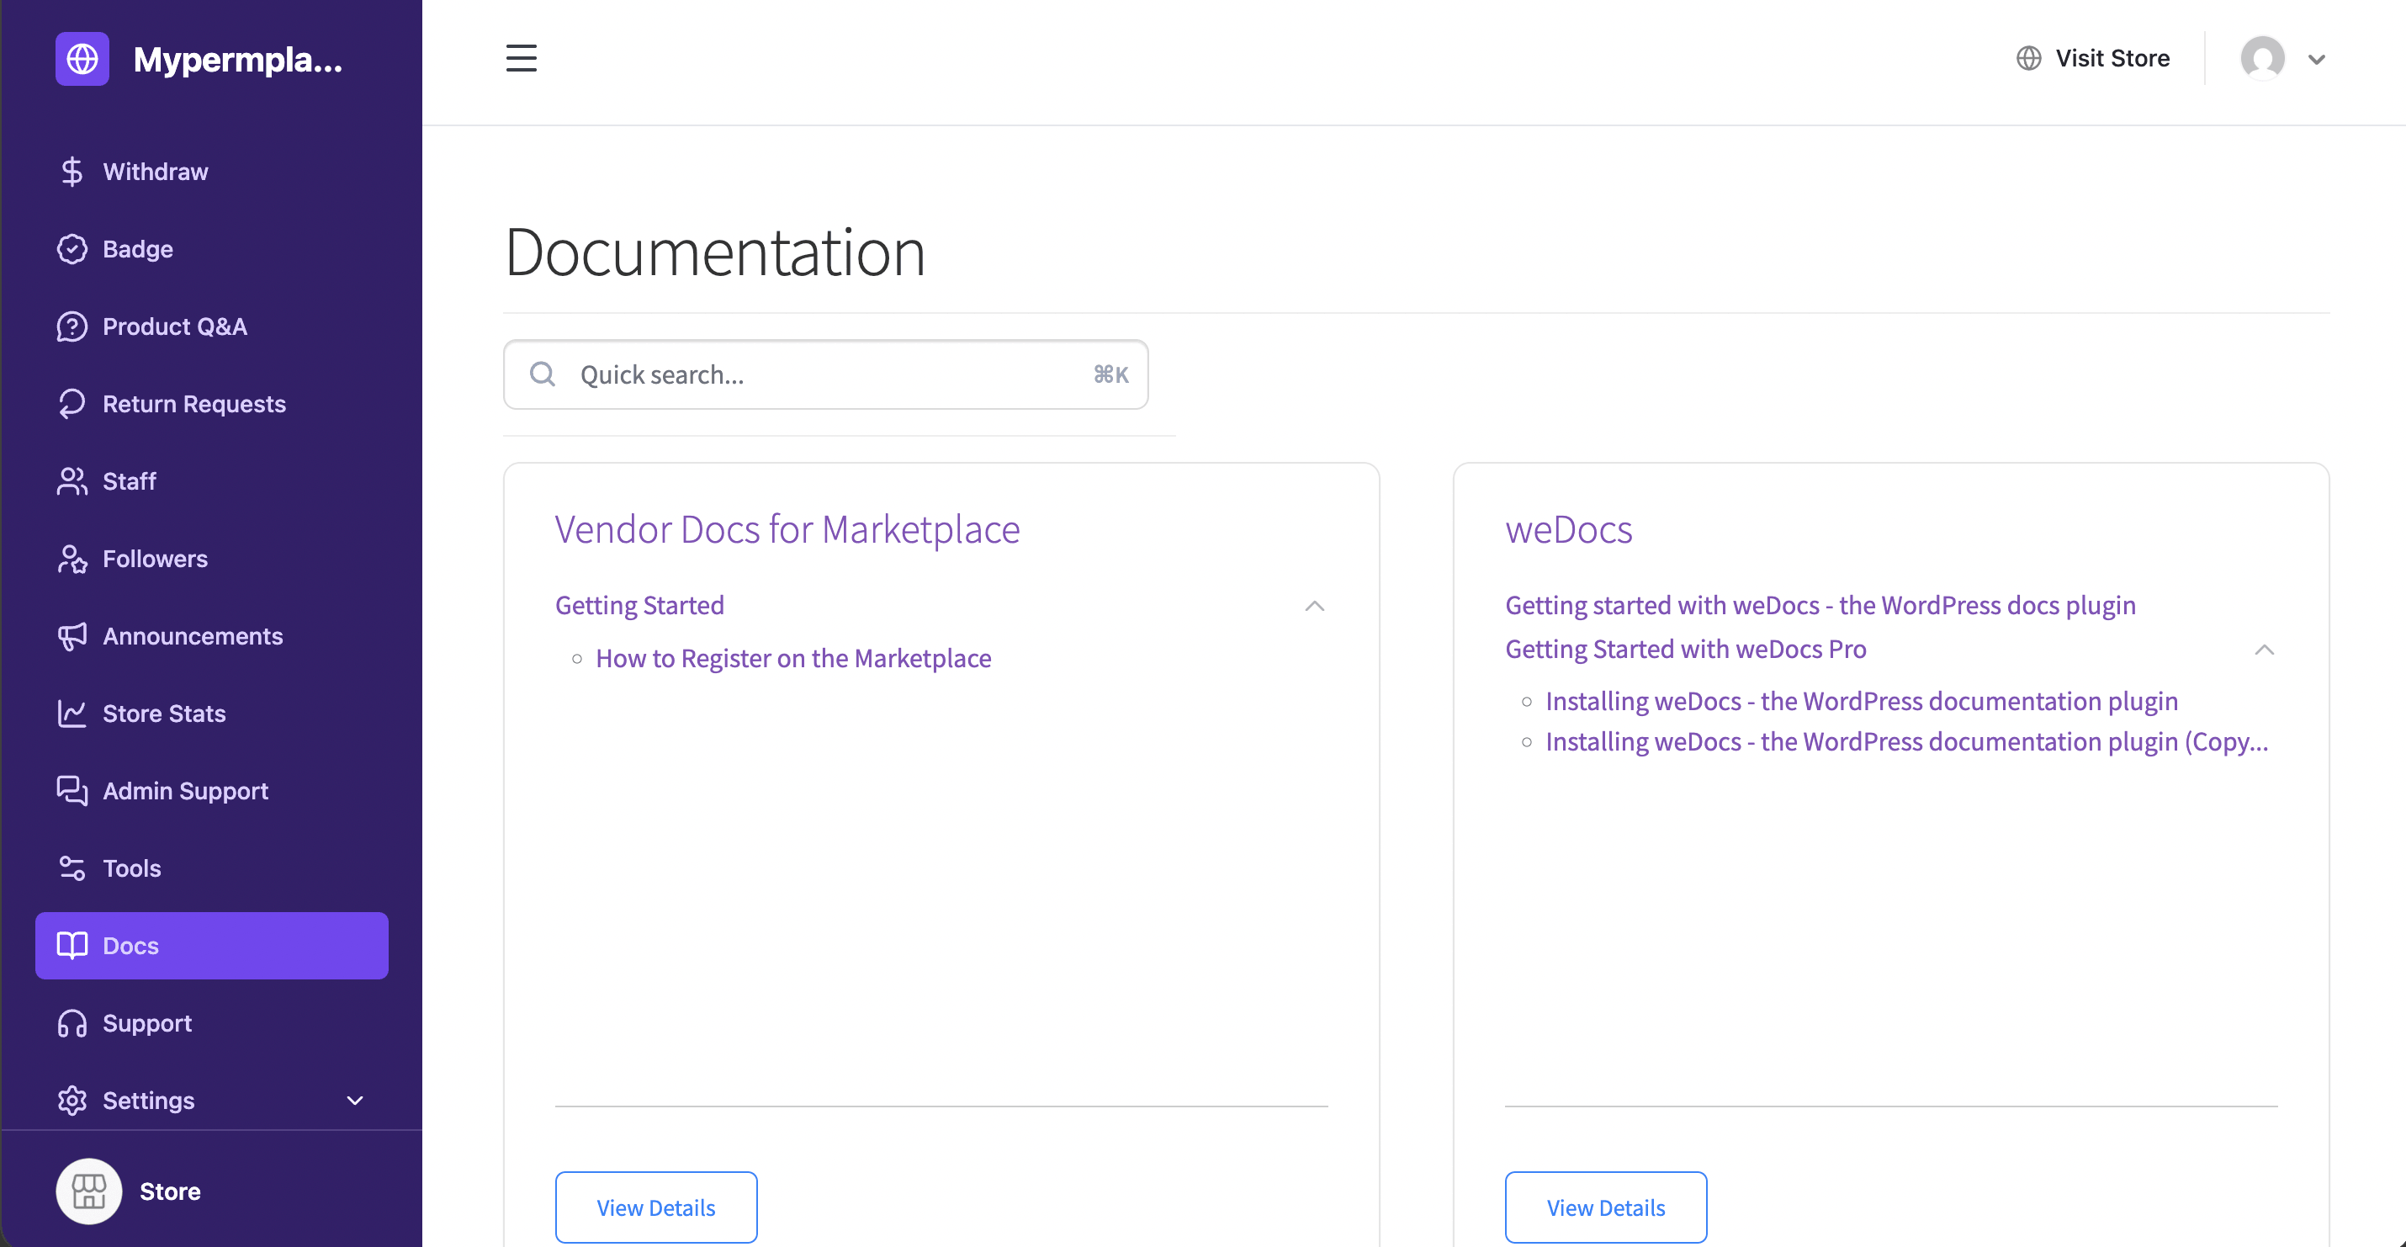Click the Staff people icon
Screen dimensions: 2406x1247
(x=72, y=481)
